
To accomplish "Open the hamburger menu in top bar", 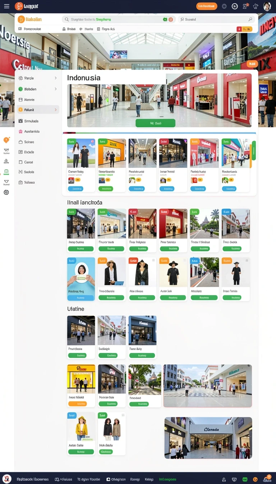I will pyautogui.click(x=6, y=6).
